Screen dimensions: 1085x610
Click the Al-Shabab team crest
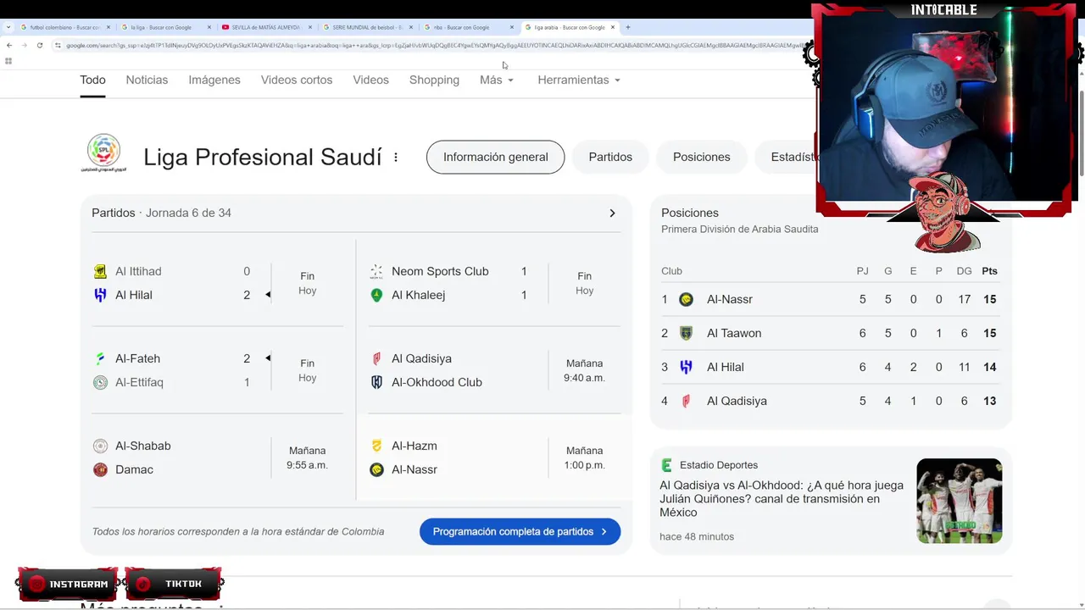(100, 446)
